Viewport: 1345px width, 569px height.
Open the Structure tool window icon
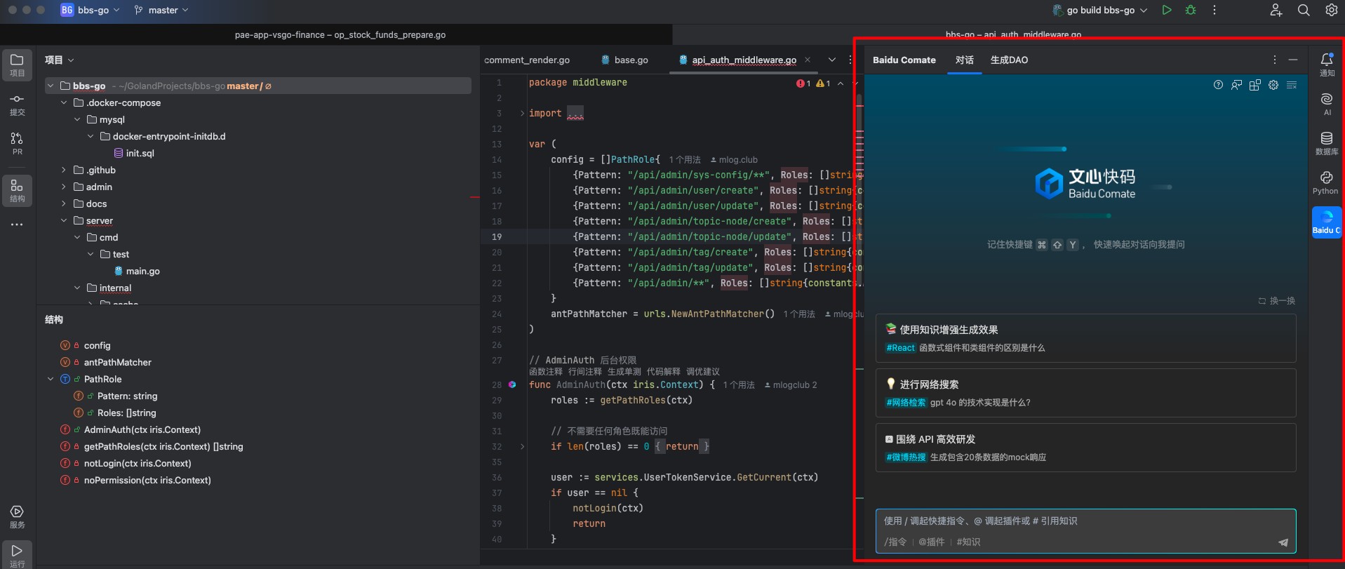tap(17, 190)
